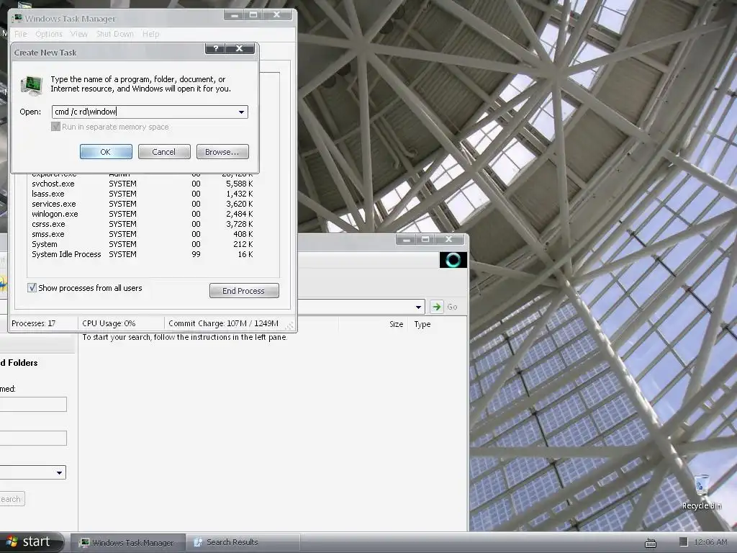Image resolution: width=737 pixels, height=553 pixels.
Task: Click the partially visible Search button in left pane
Action: point(12,499)
